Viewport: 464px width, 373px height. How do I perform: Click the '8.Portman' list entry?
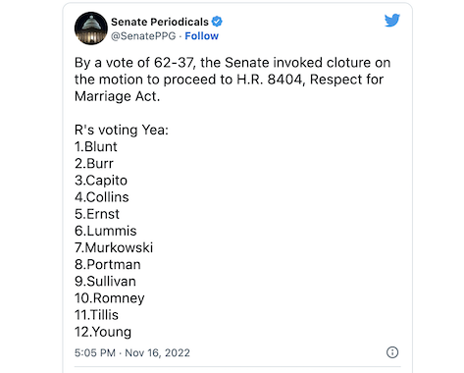coord(108,264)
